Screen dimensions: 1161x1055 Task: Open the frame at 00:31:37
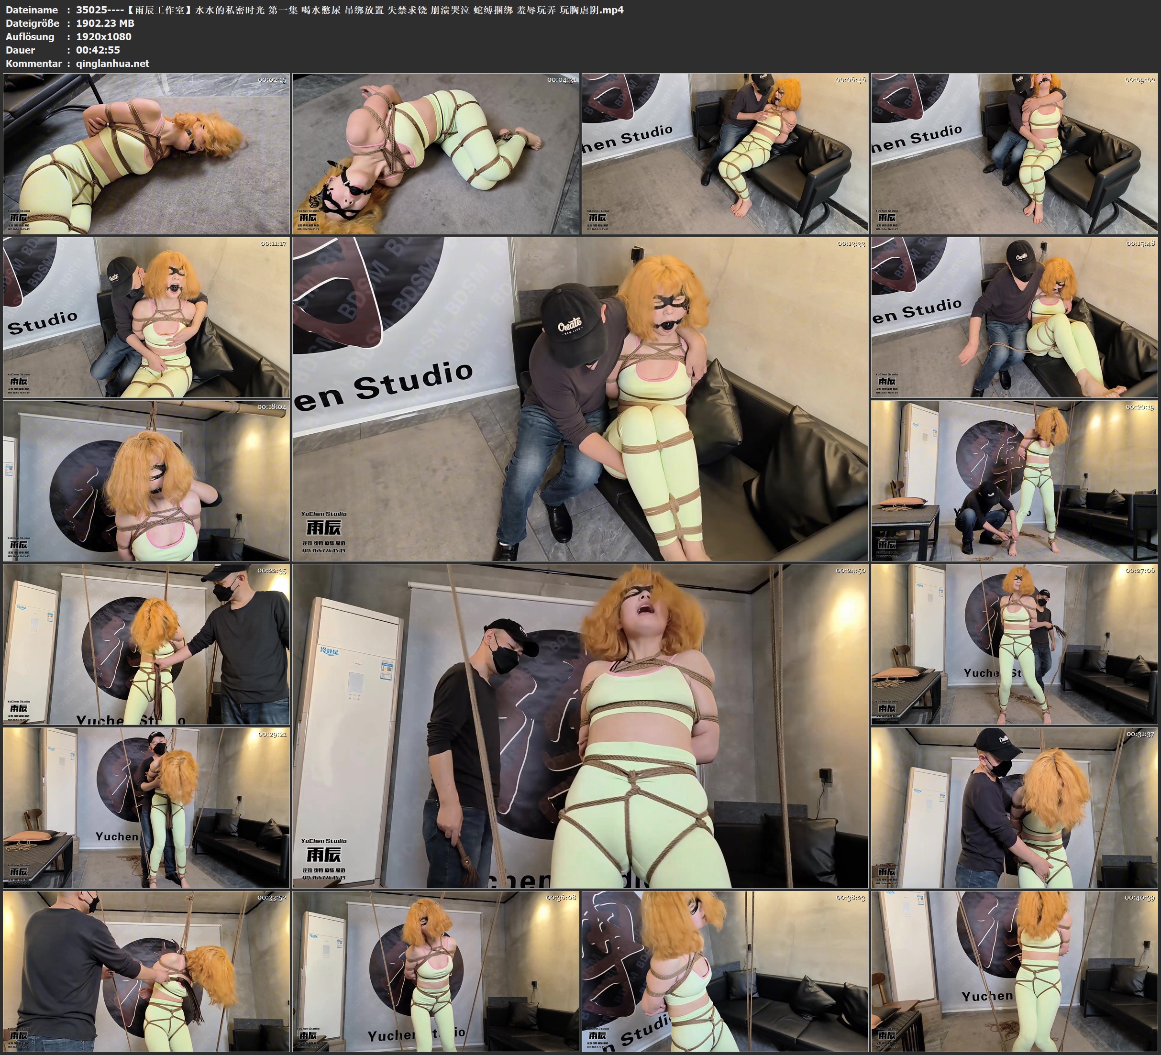click(x=1014, y=807)
